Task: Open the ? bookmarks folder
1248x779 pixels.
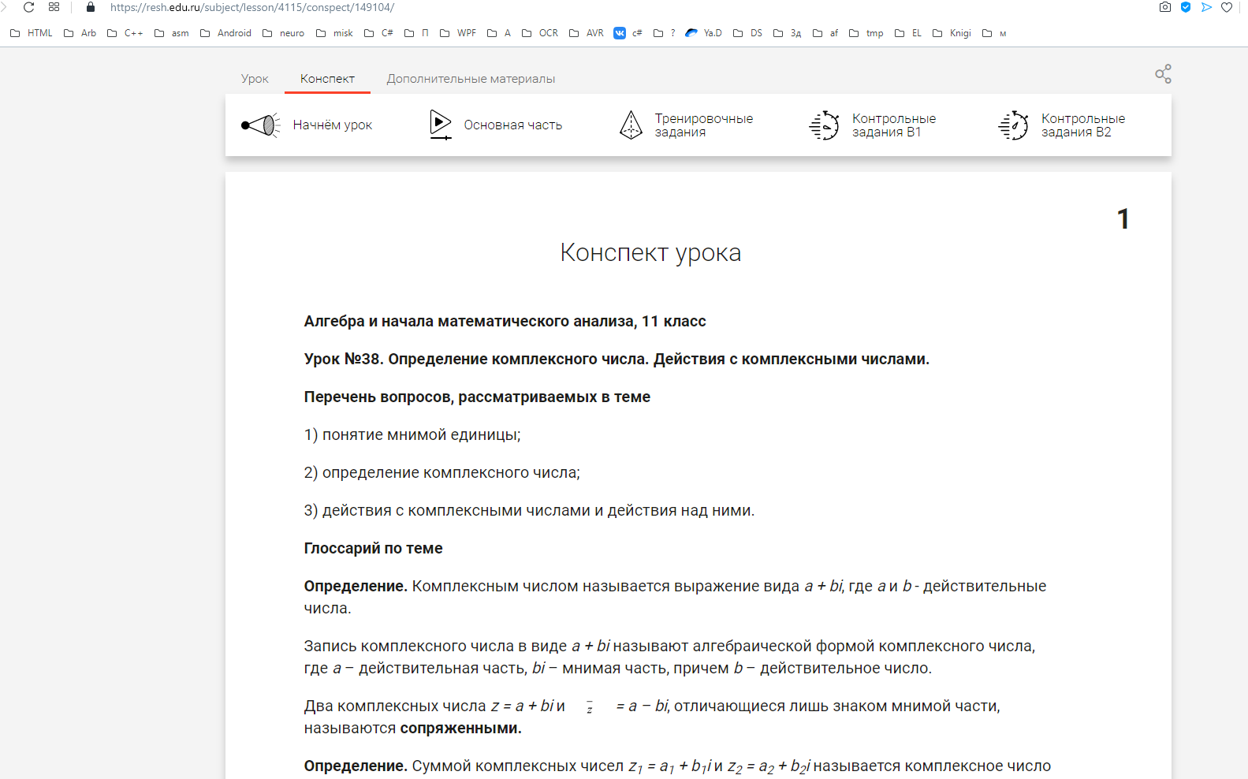Action: pyautogui.click(x=665, y=33)
